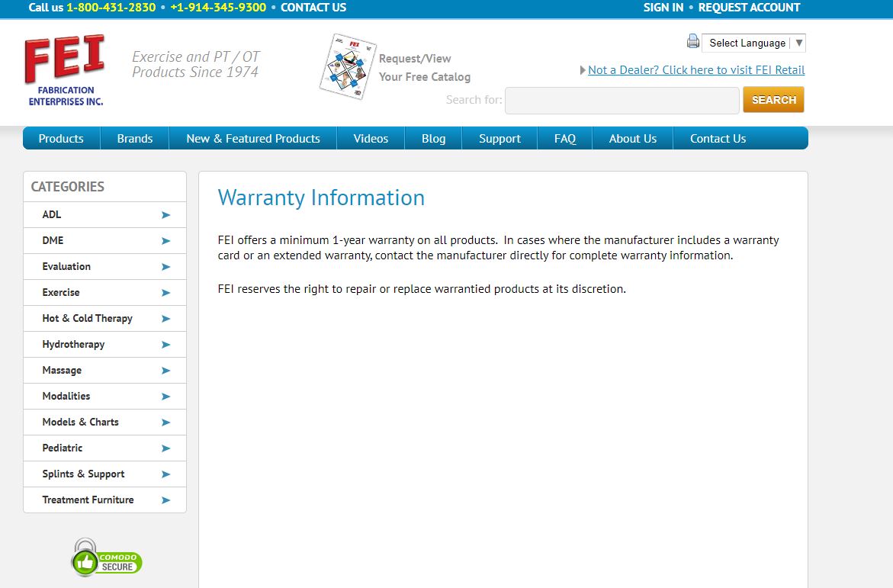Click the Sign In link
The height and width of the screenshot is (588, 893).
pyautogui.click(x=663, y=8)
